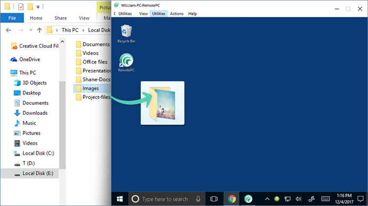Select the Images folder
Image resolution: width=368 pixels, height=206 pixels.
92,88
